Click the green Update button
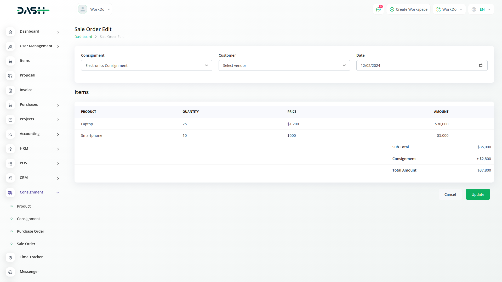This screenshot has width=502, height=282. 478,194
